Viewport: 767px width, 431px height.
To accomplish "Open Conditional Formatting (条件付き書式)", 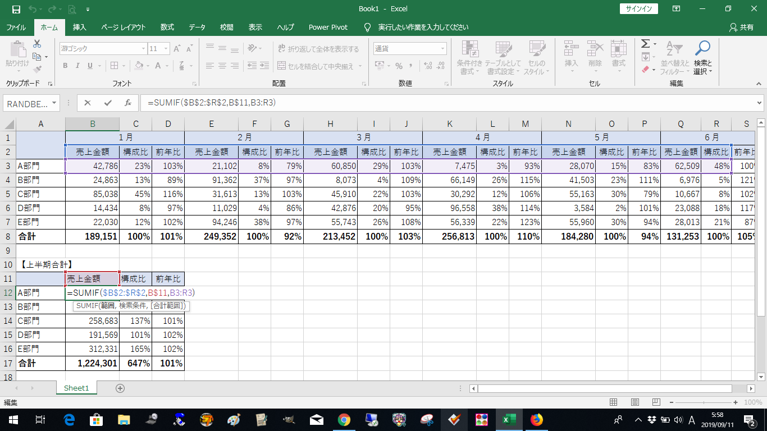I will click(469, 58).
